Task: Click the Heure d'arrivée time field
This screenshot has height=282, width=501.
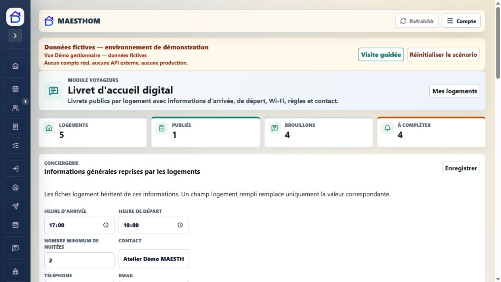Action: coord(79,225)
